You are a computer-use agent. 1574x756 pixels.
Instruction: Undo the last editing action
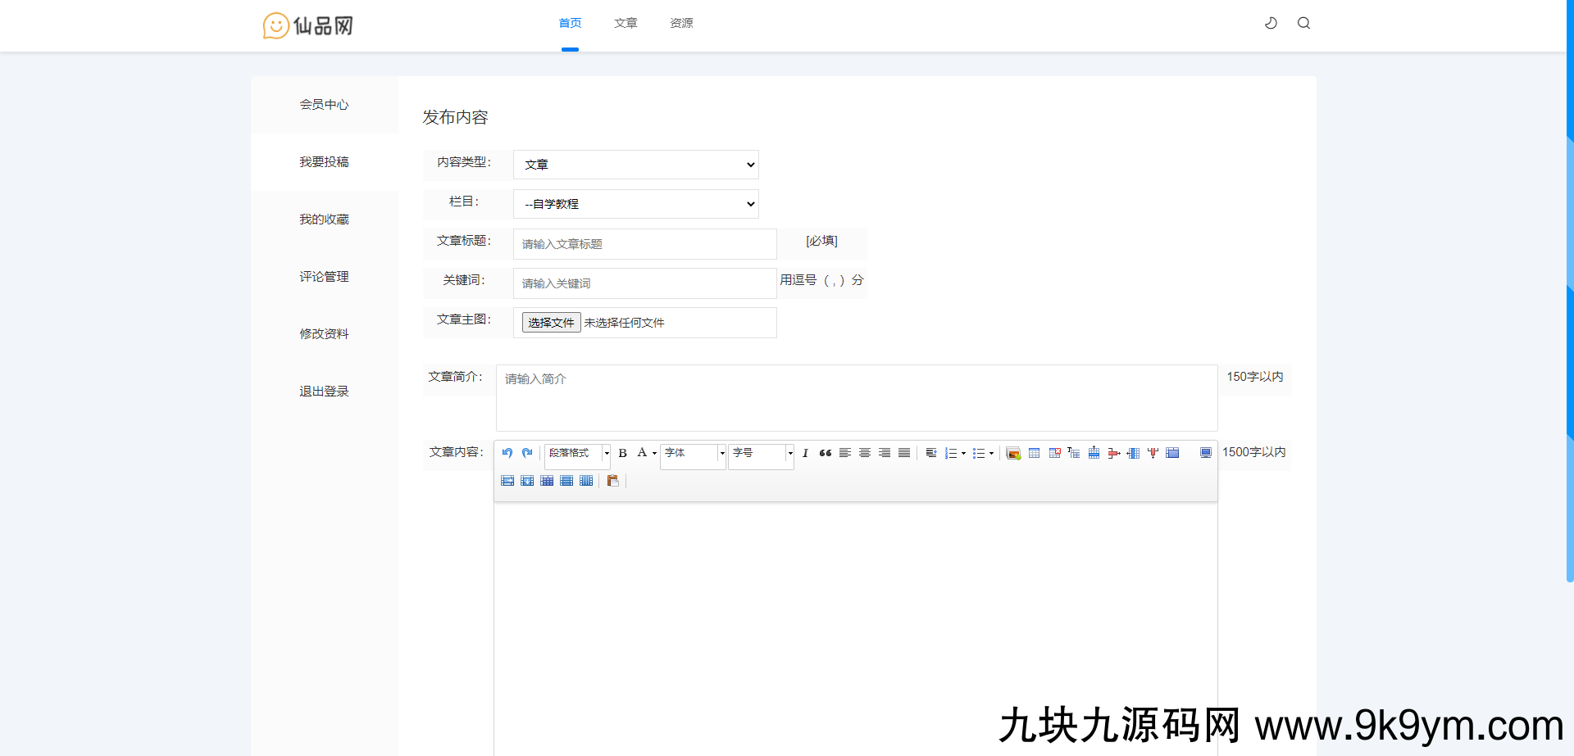tap(507, 453)
